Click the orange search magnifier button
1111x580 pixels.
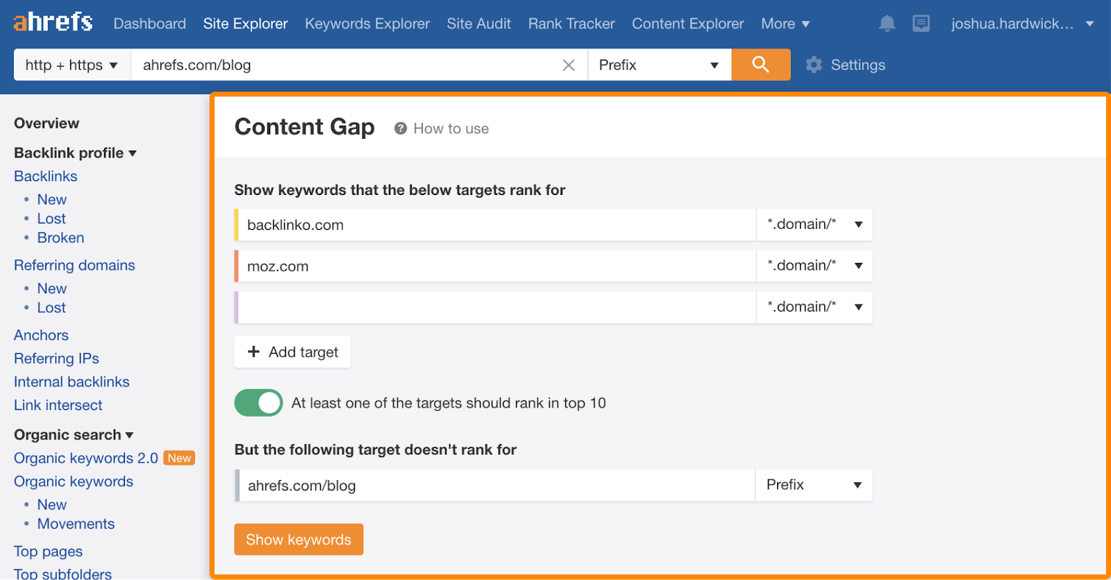click(x=760, y=65)
